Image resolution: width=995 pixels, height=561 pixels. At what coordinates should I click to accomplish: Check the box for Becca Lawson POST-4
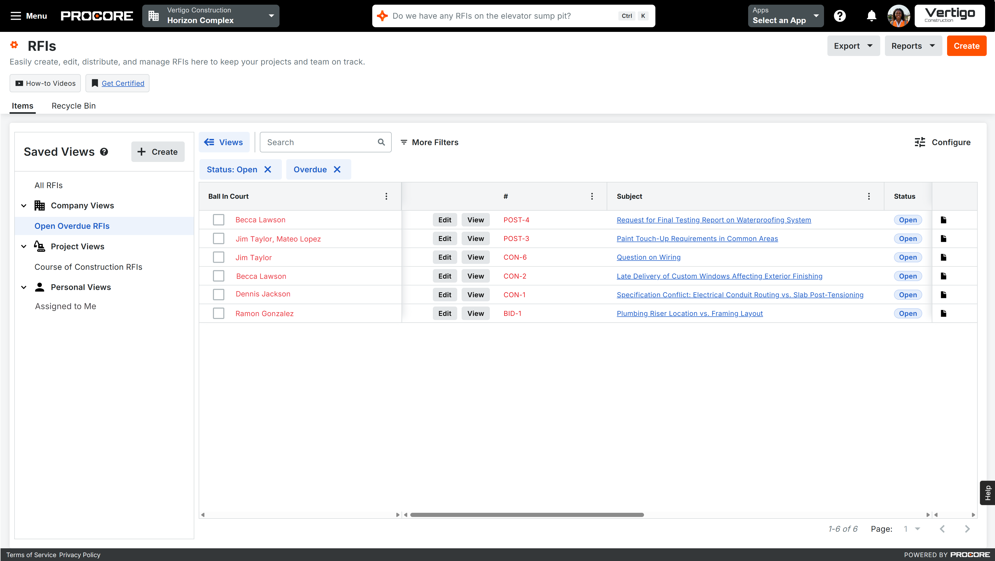tap(219, 220)
